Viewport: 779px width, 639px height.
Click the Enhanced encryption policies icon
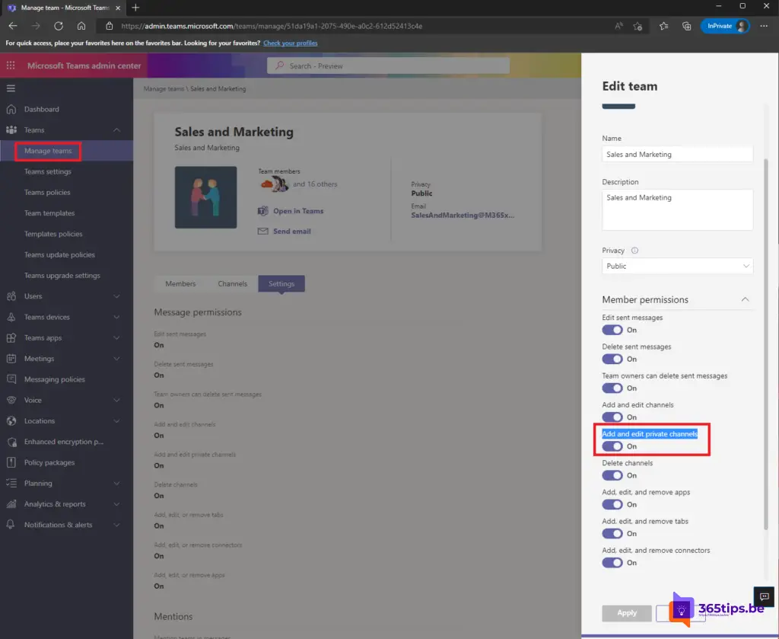11,442
